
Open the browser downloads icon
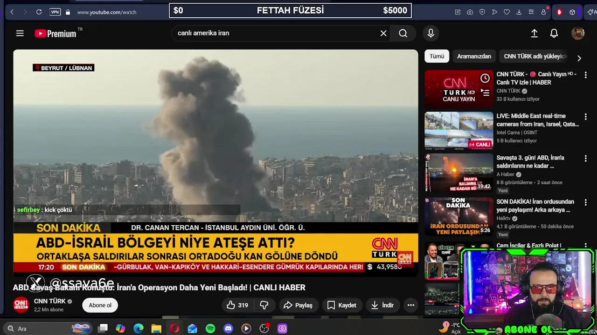point(519,12)
